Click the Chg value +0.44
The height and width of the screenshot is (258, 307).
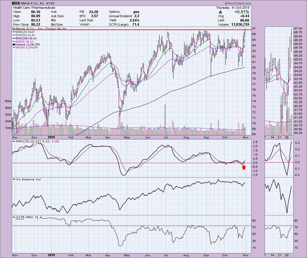click(x=244, y=16)
